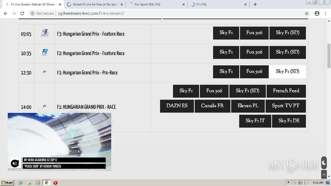Viewport: 331px width, 186px height.
Task: Click F2: Hungarian Grand Prix - Feature Race
Action: click(91, 53)
